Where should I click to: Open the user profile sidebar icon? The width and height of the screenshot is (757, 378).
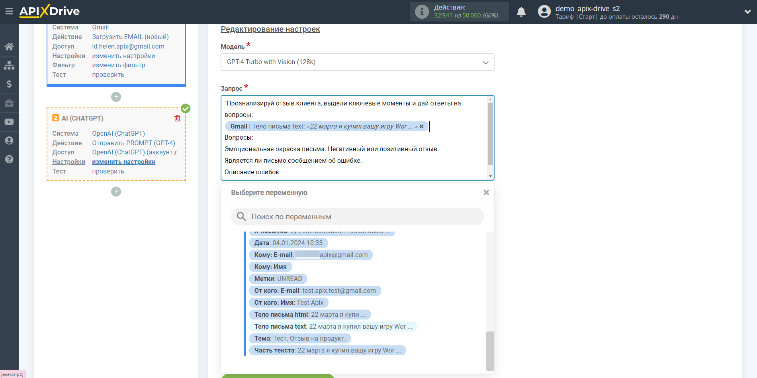tap(9, 140)
